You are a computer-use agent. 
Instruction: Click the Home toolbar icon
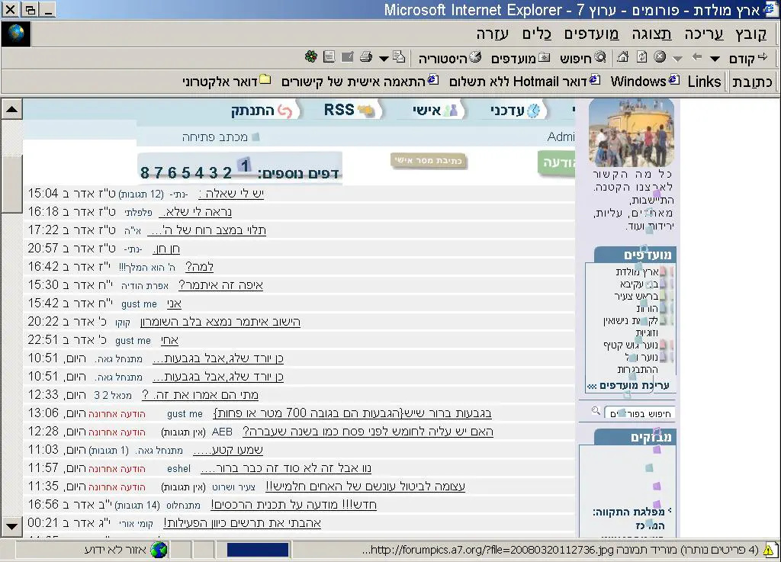pos(623,57)
